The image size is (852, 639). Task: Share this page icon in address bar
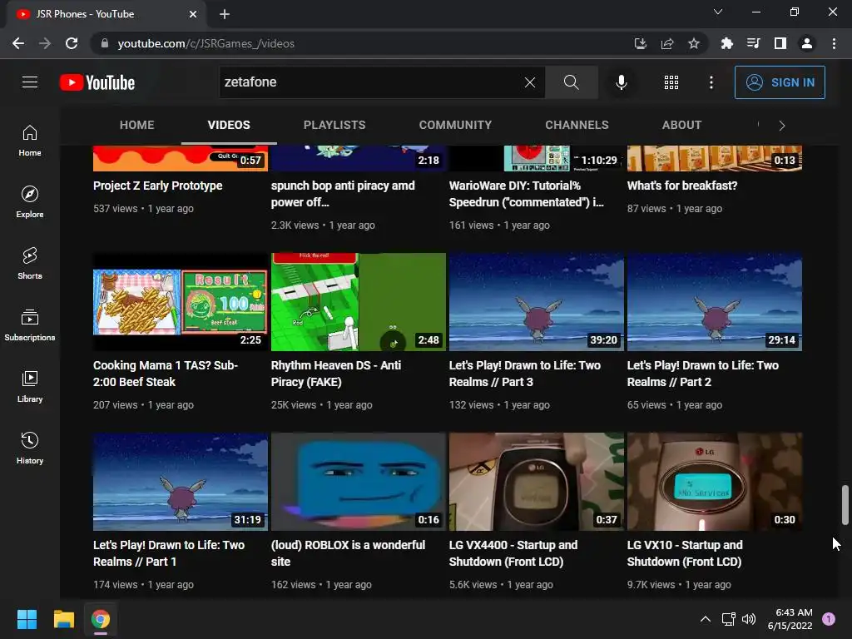(x=666, y=43)
